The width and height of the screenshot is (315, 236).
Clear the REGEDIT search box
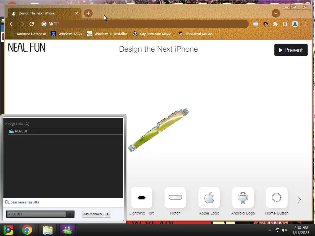click(70, 214)
